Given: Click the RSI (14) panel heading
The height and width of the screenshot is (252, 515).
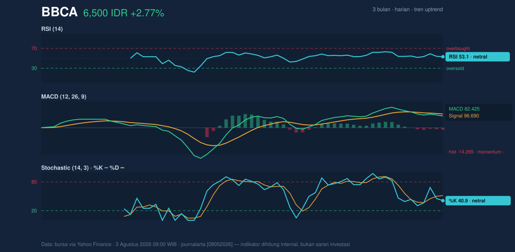Looking at the screenshot, I should coord(52,29).
